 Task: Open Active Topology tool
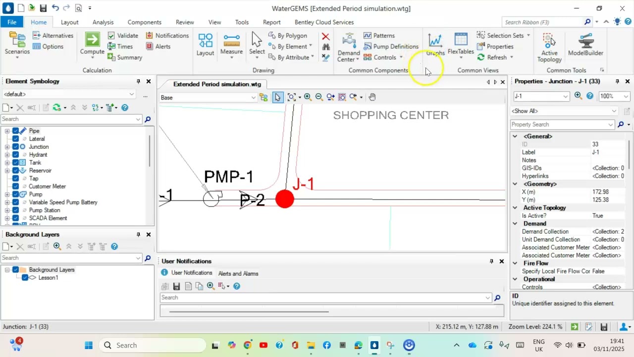pyautogui.click(x=549, y=47)
